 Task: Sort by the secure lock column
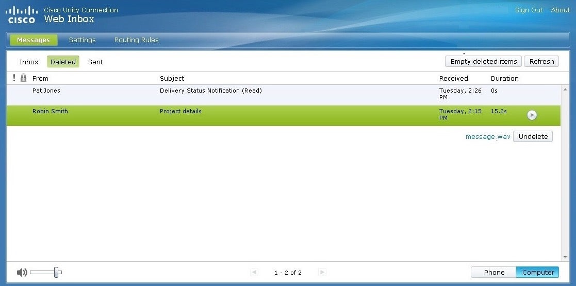pyautogui.click(x=24, y=78)
